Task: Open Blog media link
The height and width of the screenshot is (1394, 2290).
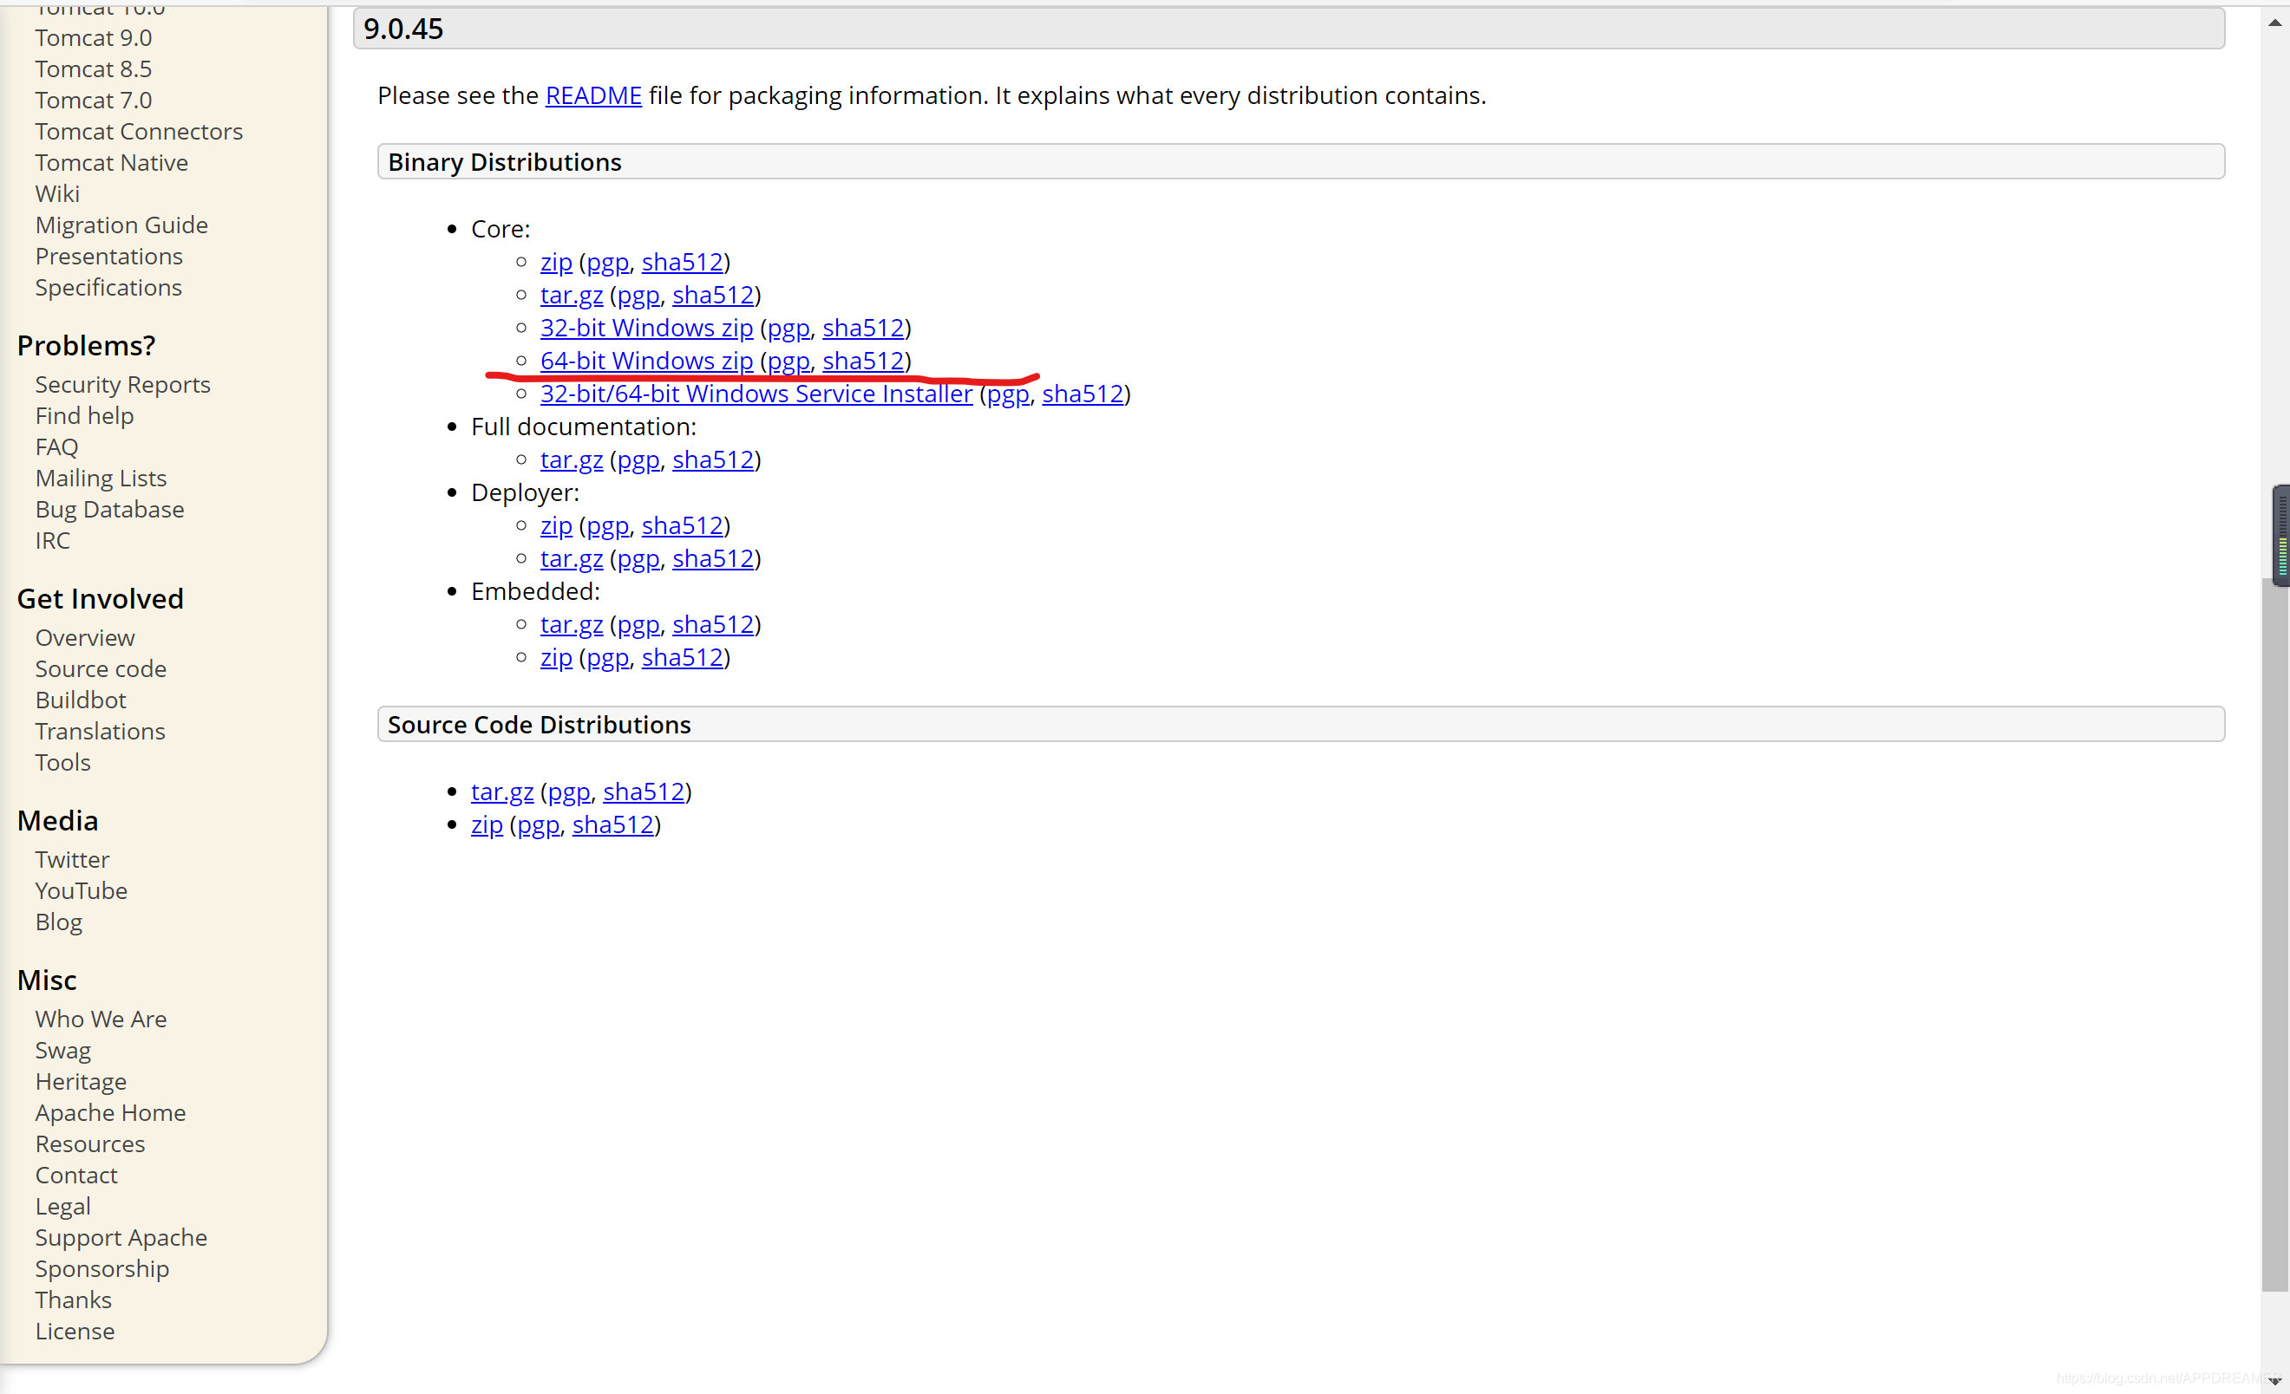Action: point(59,922)
